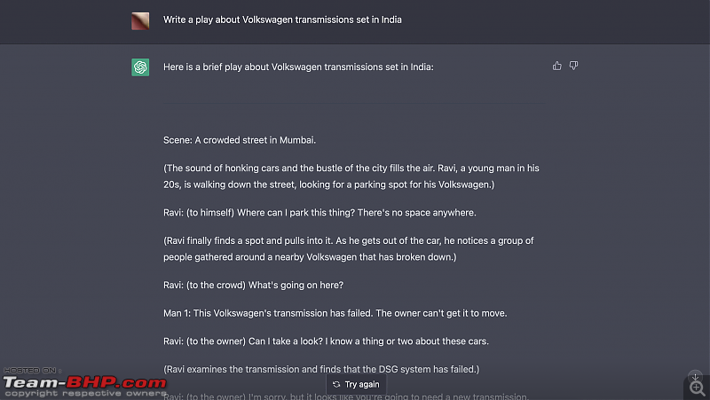Click the Team-BHP.com watermark logo
The height and width of the screenshot is (400, 710).
(84, 383)
